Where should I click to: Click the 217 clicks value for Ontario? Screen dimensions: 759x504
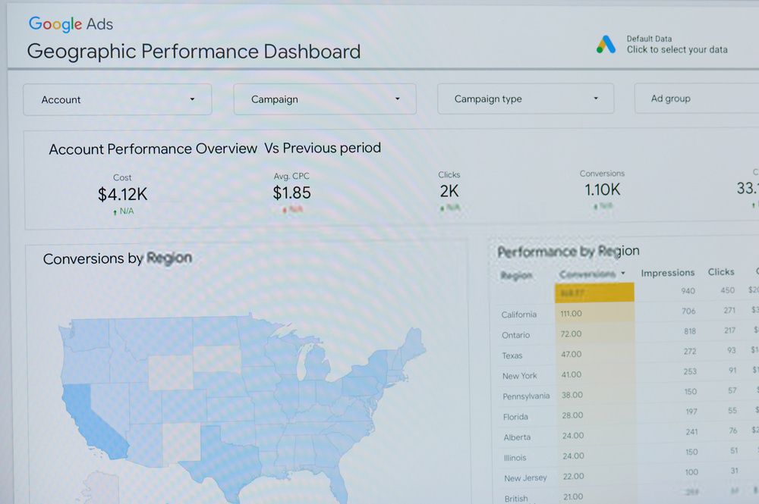pos(730,330)
